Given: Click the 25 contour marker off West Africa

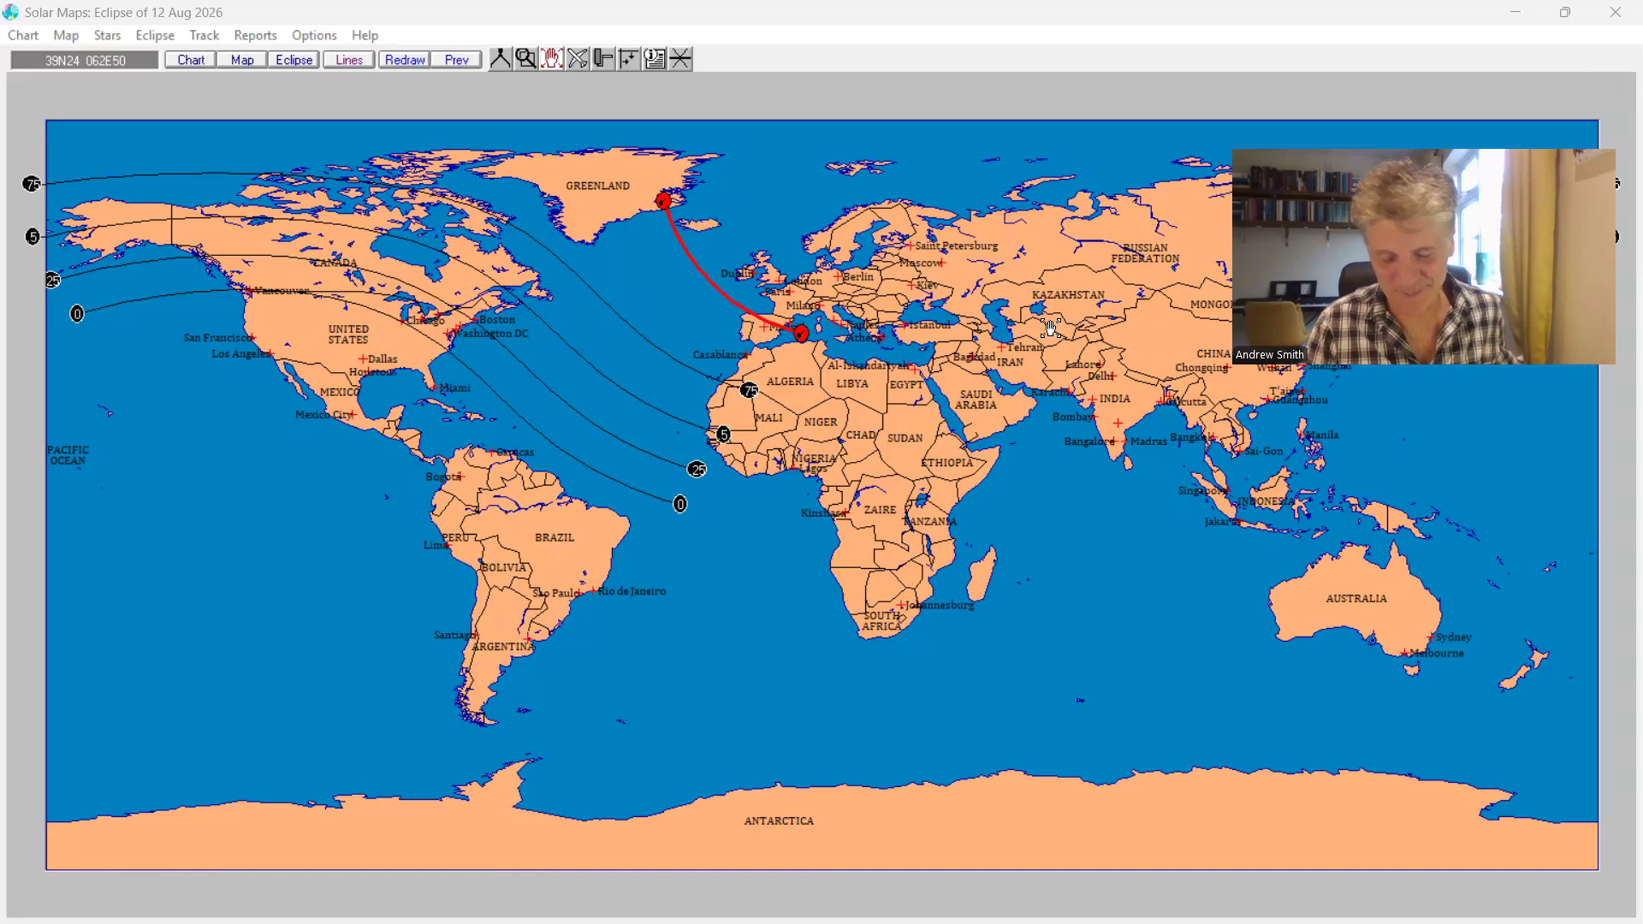Looking at the screenshot, I should 697,470.
